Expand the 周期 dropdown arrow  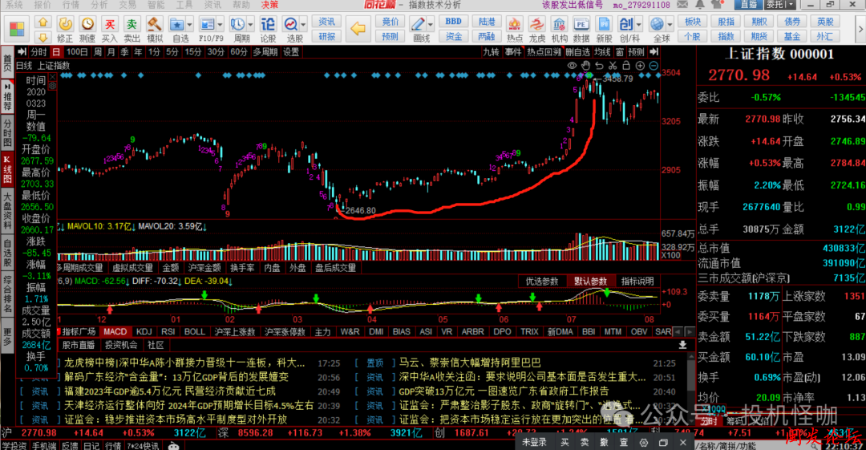pos(250,25)
